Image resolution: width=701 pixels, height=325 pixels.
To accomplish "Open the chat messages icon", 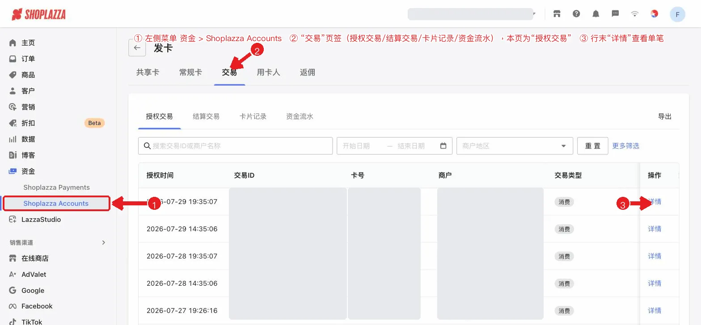I will (x=615, y=14).
